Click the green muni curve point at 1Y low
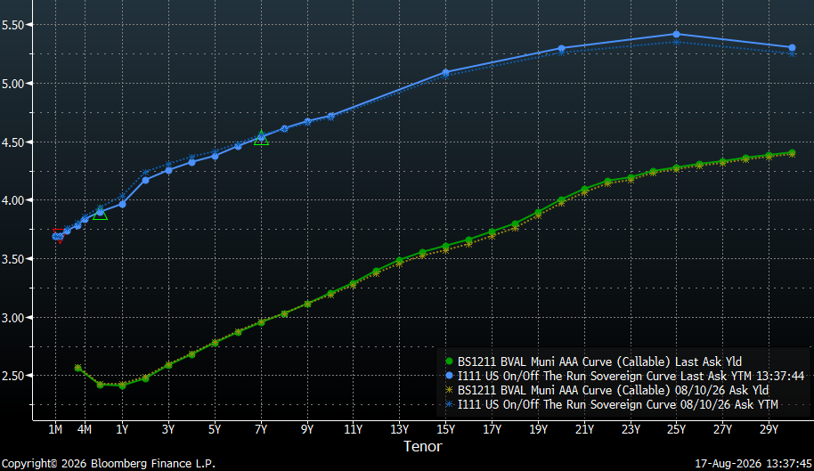 (123, 386)
